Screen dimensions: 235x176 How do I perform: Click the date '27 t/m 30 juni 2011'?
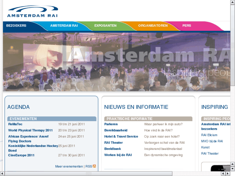tap(71, 155)
